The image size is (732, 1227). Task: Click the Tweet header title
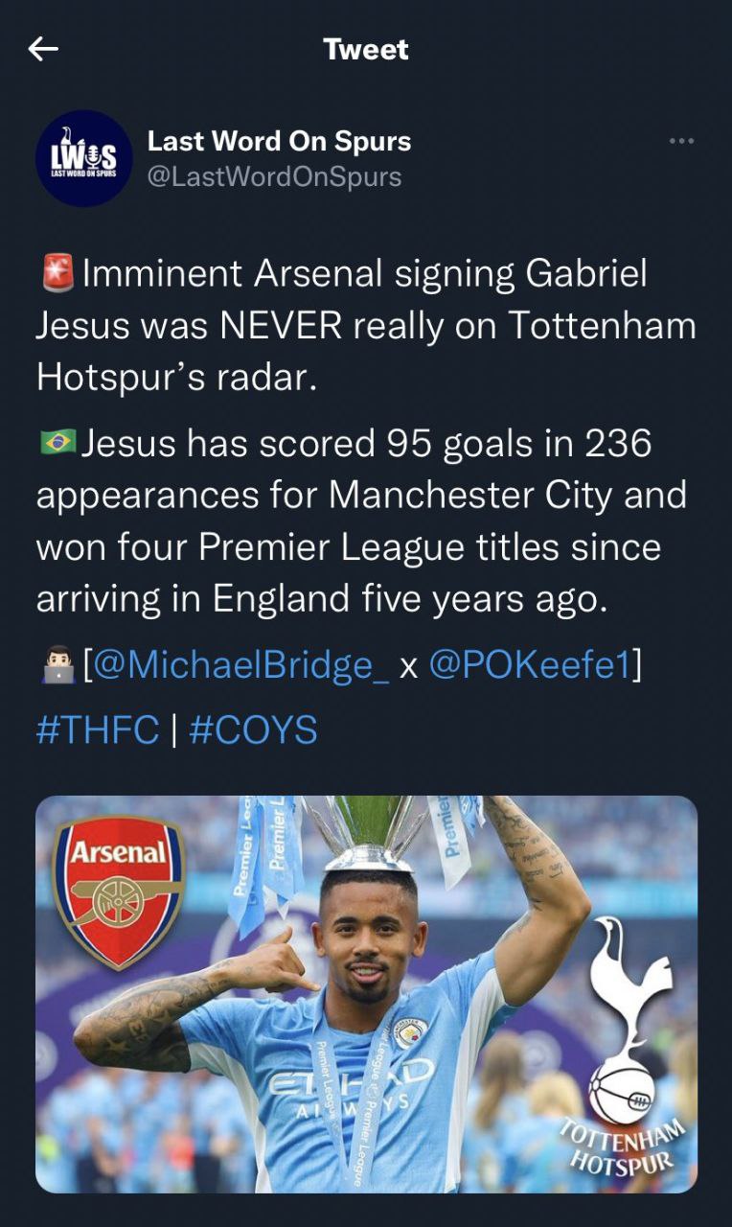point(366,50)
